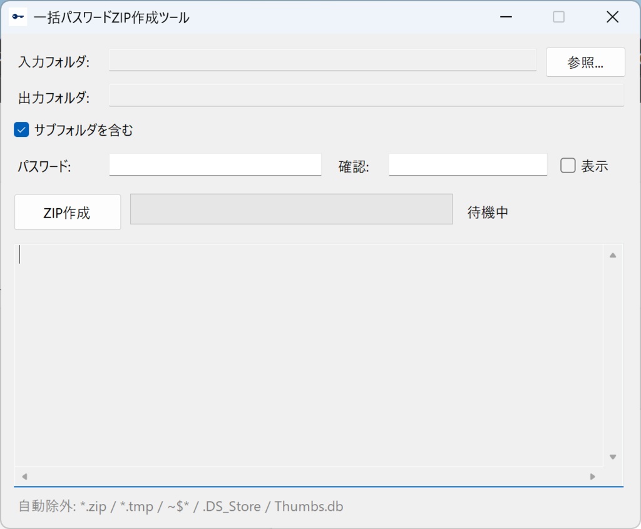641x529 pixels.
Task: Toggle the 表示 password visibility checkbox
Action: click(568, 165)
